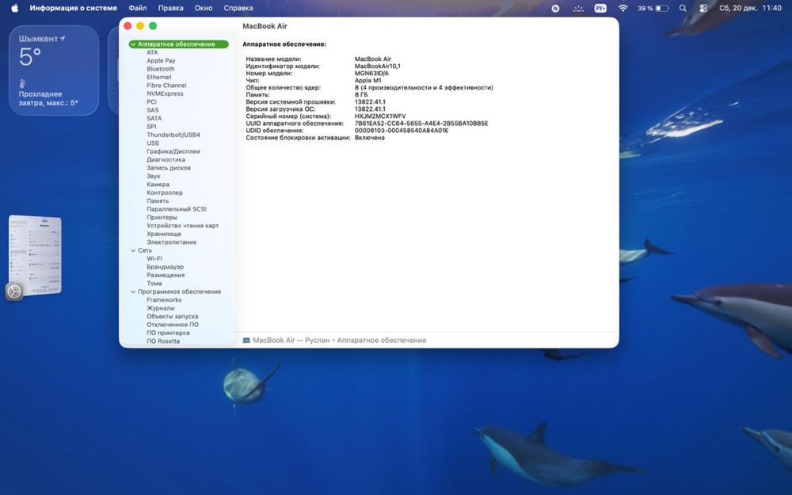Click the chip value Apple M1
Screen dimensions: 792x495
367,80
